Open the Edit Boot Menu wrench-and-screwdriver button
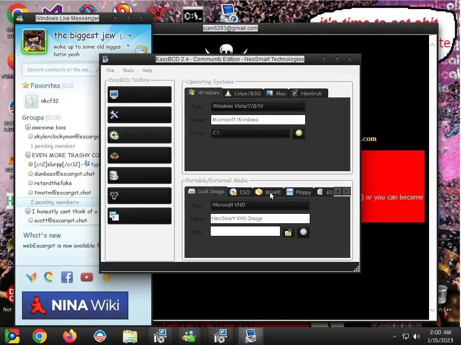 140,115
